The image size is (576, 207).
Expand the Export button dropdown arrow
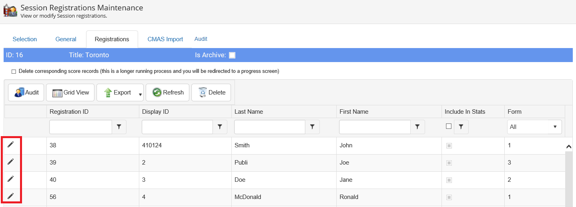140,94
